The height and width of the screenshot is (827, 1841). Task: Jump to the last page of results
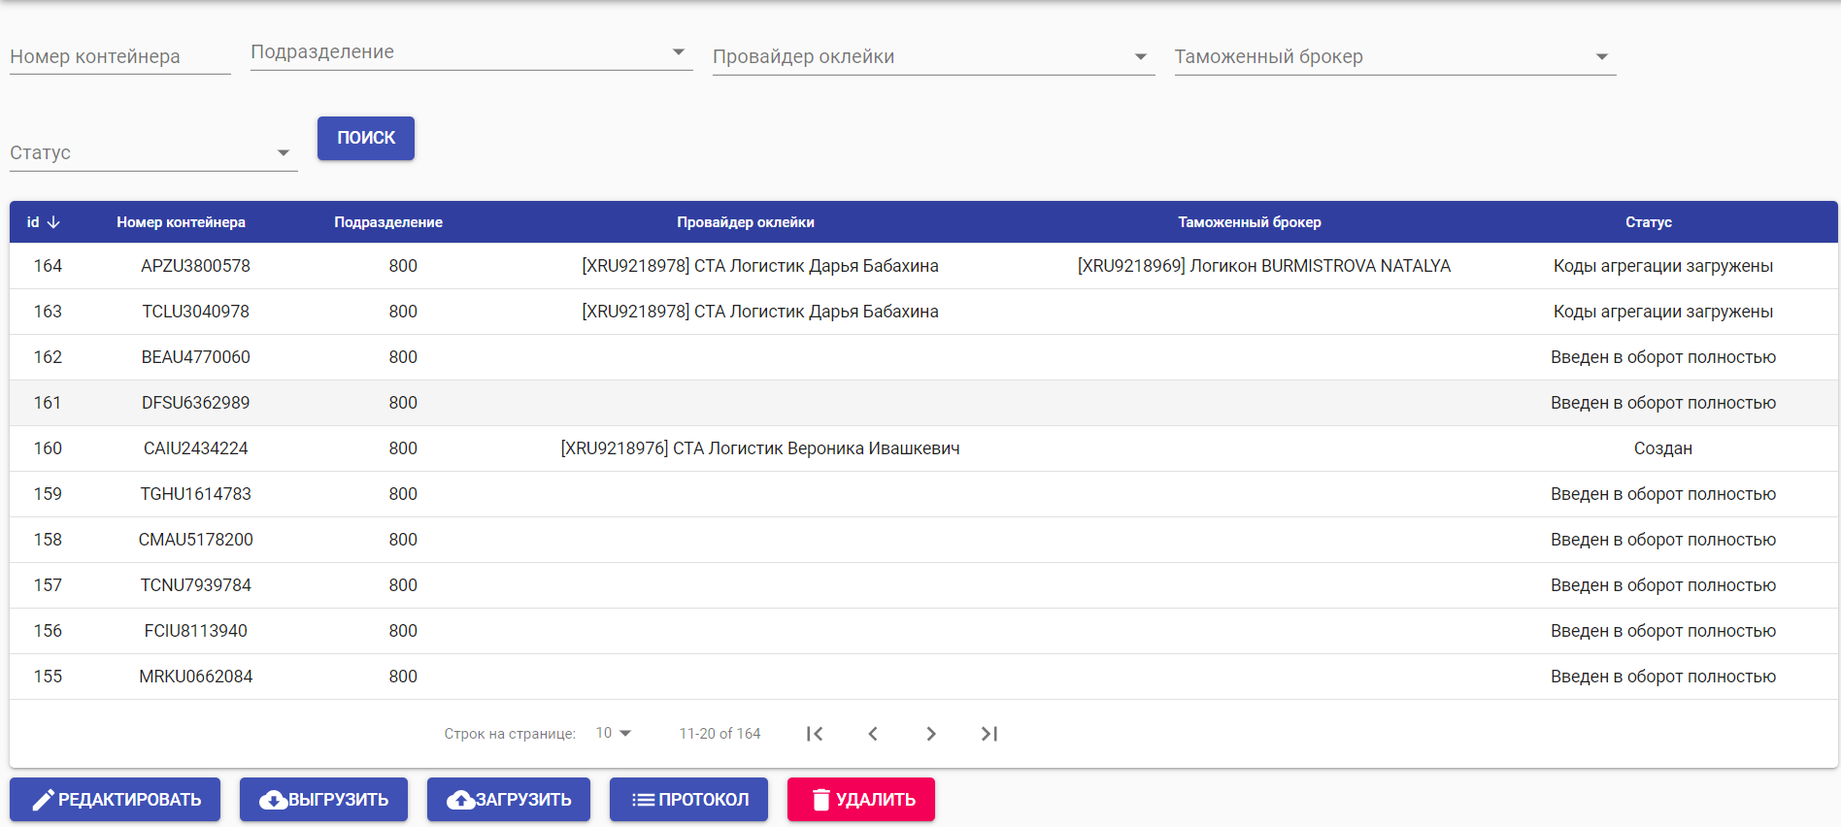tap(989, 734)
